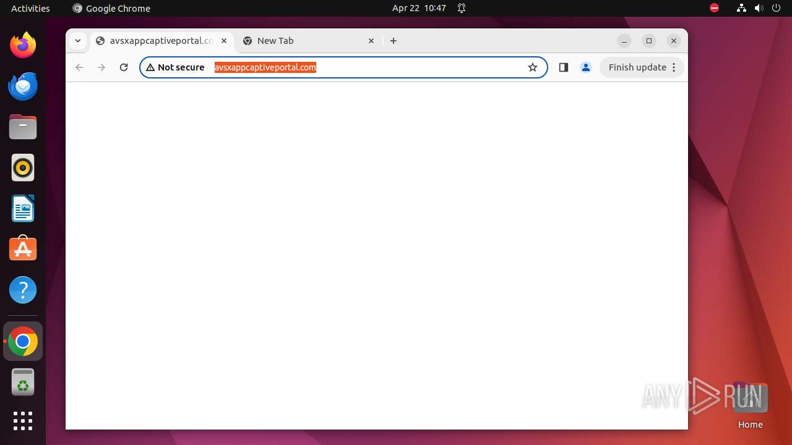The image size is (792, 445).
Task: Open the clock and calendar at Apr 22 10:47
Action: [x=419, y=8]
